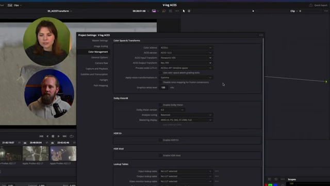
Task: Toggle Enable HDR10+ checkbox
Action: coord(160,140)
